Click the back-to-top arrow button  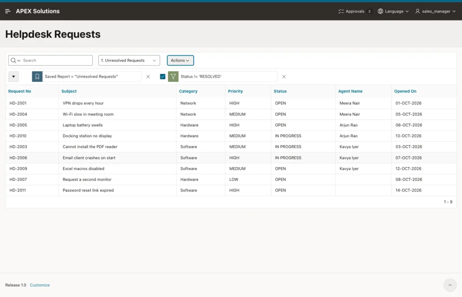pos(450,285)
